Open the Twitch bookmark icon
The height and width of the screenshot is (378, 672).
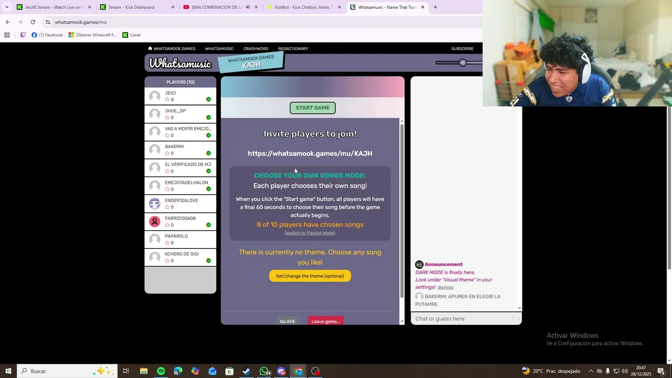tap(23, 35)
